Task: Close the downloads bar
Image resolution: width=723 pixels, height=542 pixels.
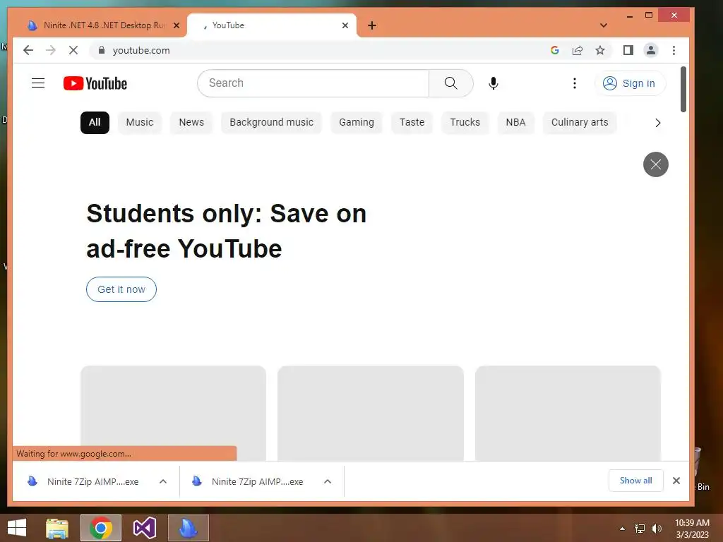Action: point(676,481)
